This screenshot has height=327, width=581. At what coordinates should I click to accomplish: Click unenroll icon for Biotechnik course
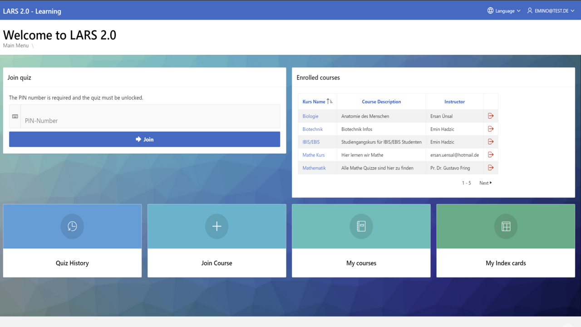(491, 129)
